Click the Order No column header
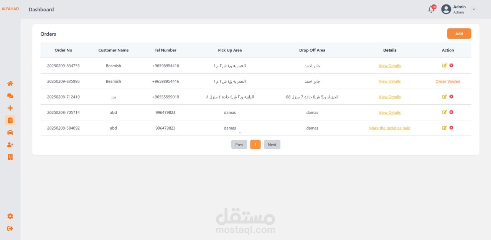 click(x=63, y=50)
